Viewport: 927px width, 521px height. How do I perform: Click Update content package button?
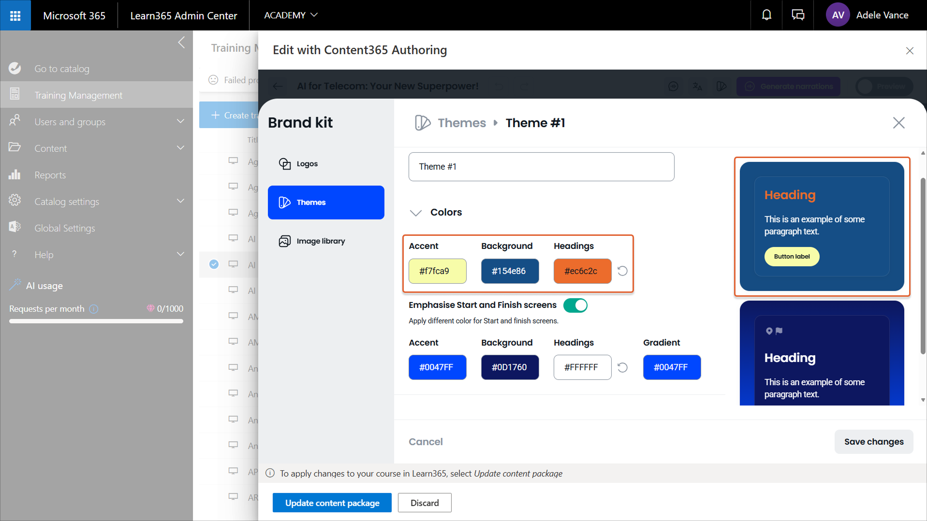point(332,503)
